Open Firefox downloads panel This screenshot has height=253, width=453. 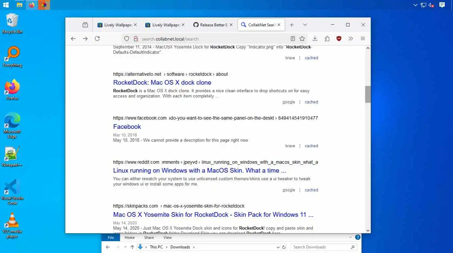315,39
